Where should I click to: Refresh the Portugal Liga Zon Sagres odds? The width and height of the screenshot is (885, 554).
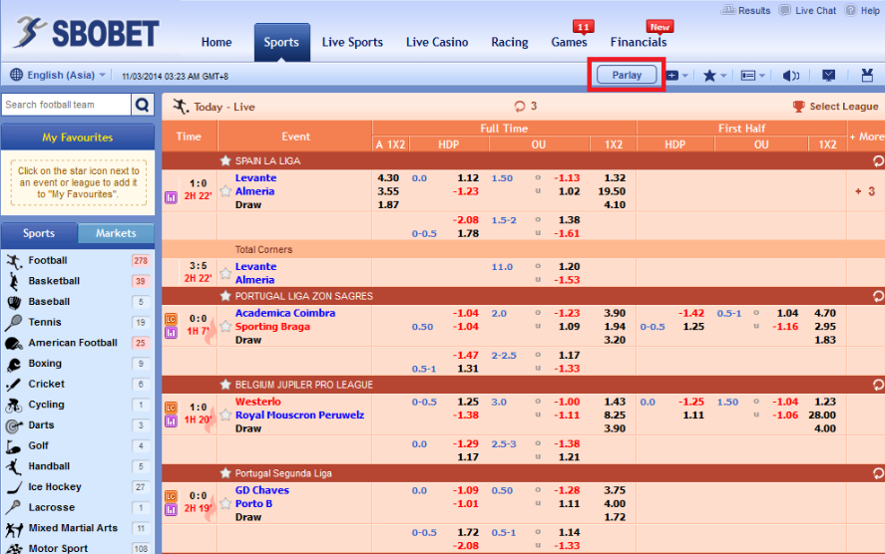point(878,296)
